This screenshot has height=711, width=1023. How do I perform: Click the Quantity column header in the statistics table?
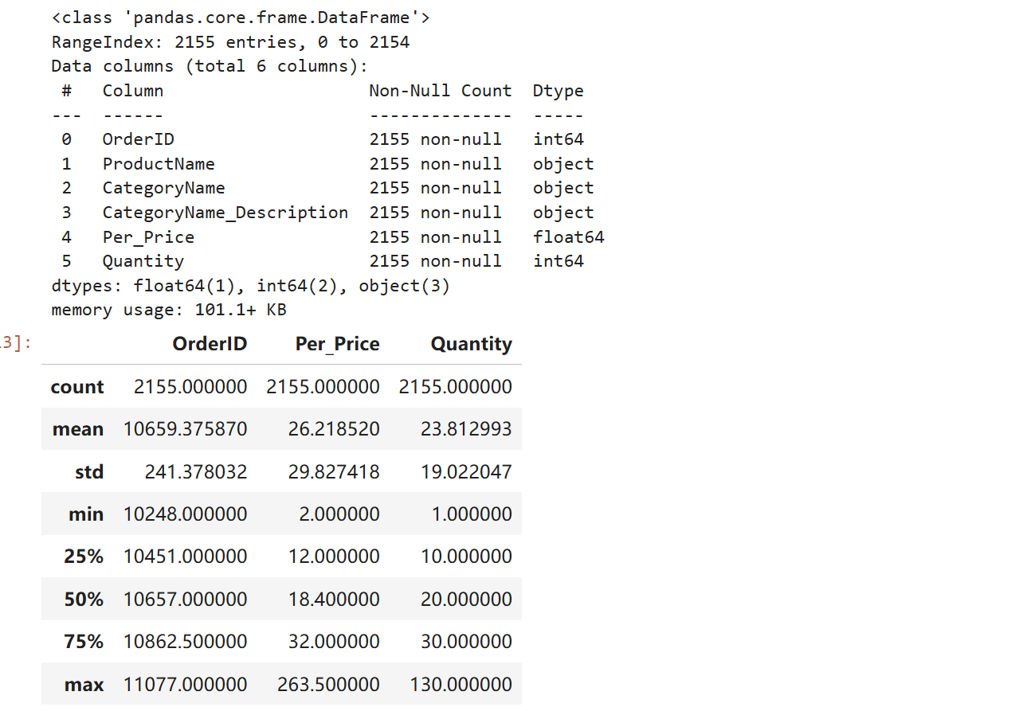pos(471,344)
